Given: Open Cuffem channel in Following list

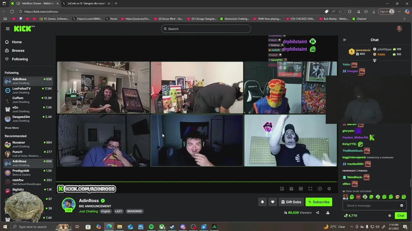Looking at the screenshot, I should [x=28, y=100].
